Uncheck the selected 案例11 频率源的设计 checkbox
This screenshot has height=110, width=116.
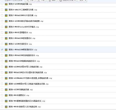tap(2, 50)
